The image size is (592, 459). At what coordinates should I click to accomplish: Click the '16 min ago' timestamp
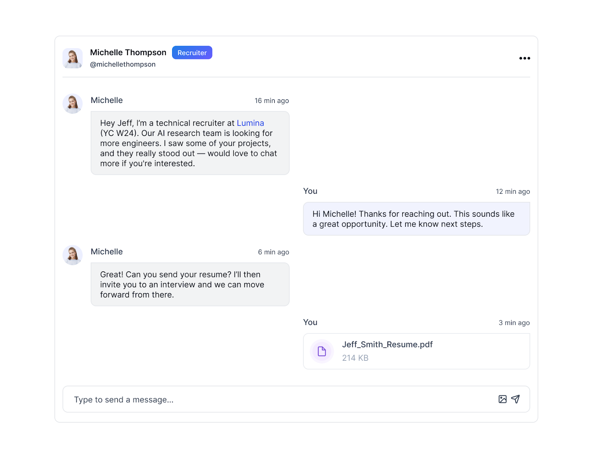[x=272, y=101]
